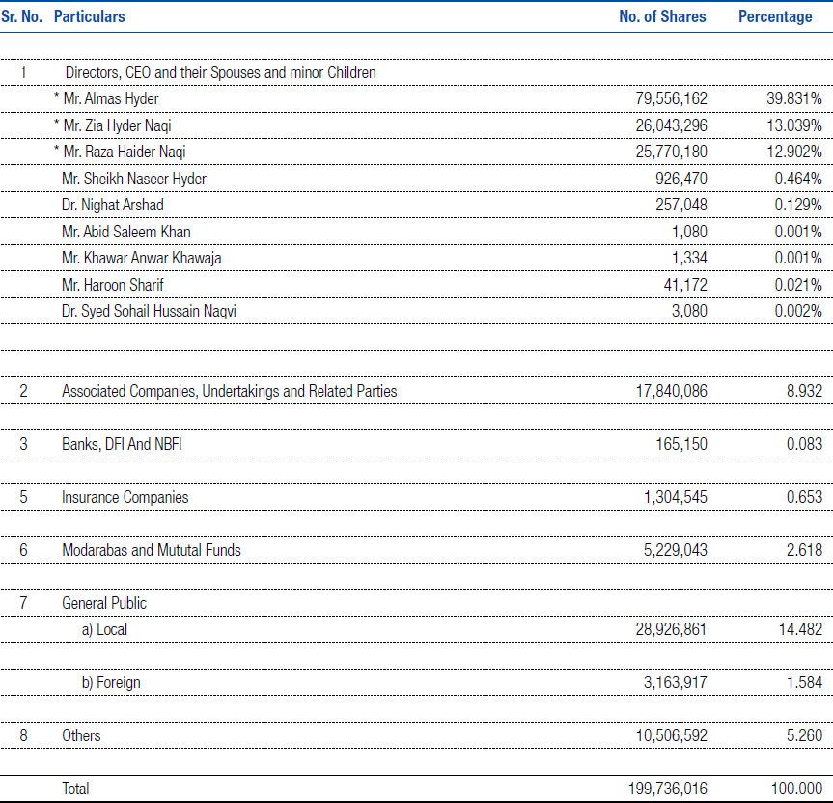Click share count 1,334
Screen dimensions: 833x803
[689, 258]
